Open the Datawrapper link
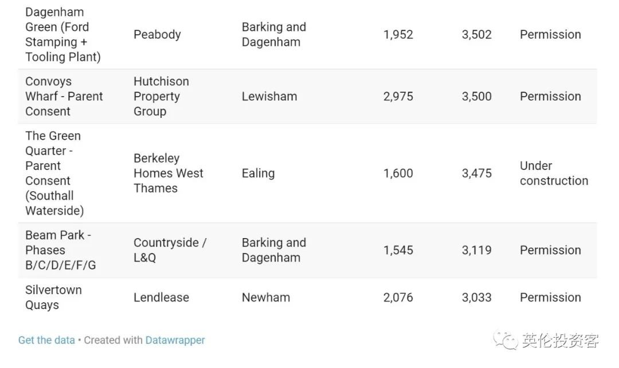Viewport: 619px width, 368px height. click(x=175, y=340)
